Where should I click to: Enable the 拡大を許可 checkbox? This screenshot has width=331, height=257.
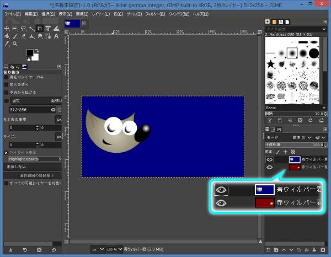tap(7, 85)
